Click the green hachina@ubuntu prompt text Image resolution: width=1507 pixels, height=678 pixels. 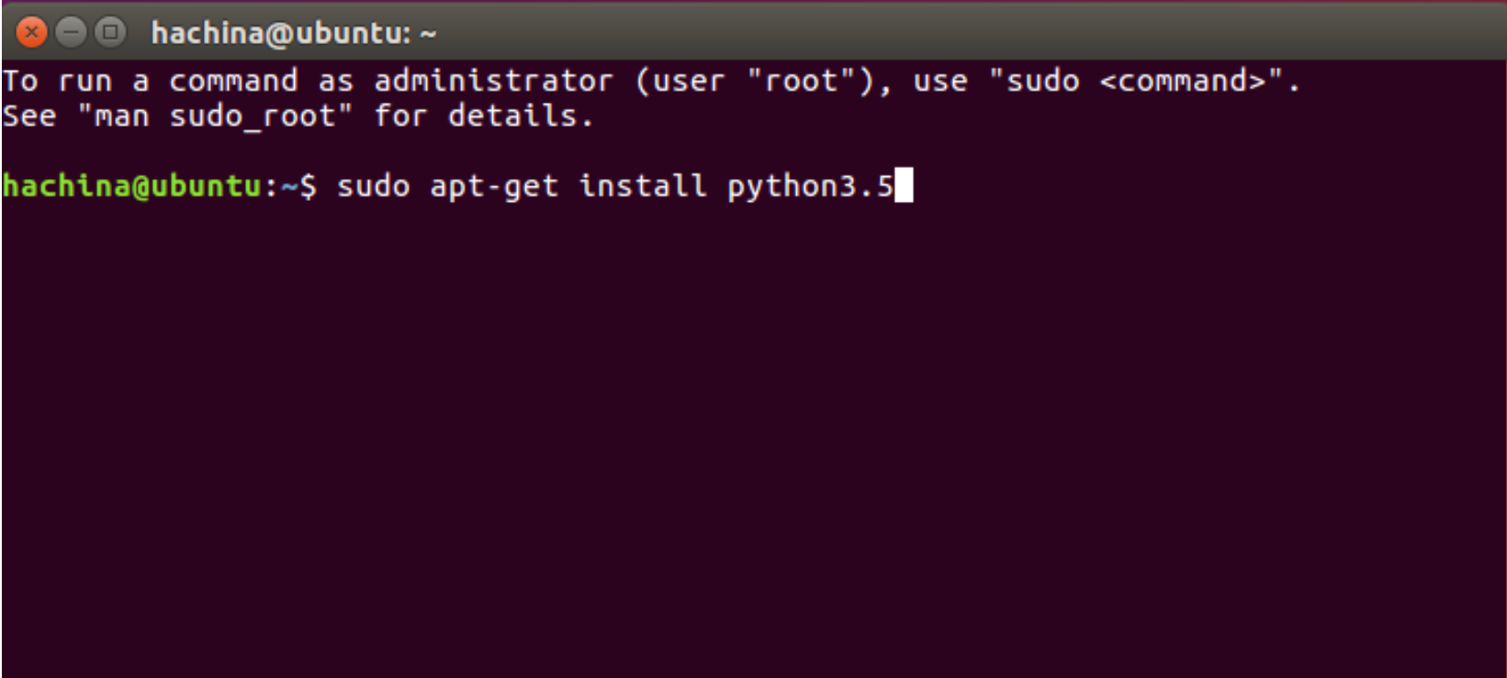pos(131,186)
